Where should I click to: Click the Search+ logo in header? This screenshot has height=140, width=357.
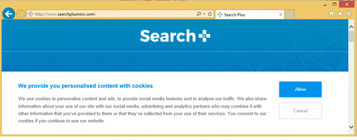click(x=175, y=36)
